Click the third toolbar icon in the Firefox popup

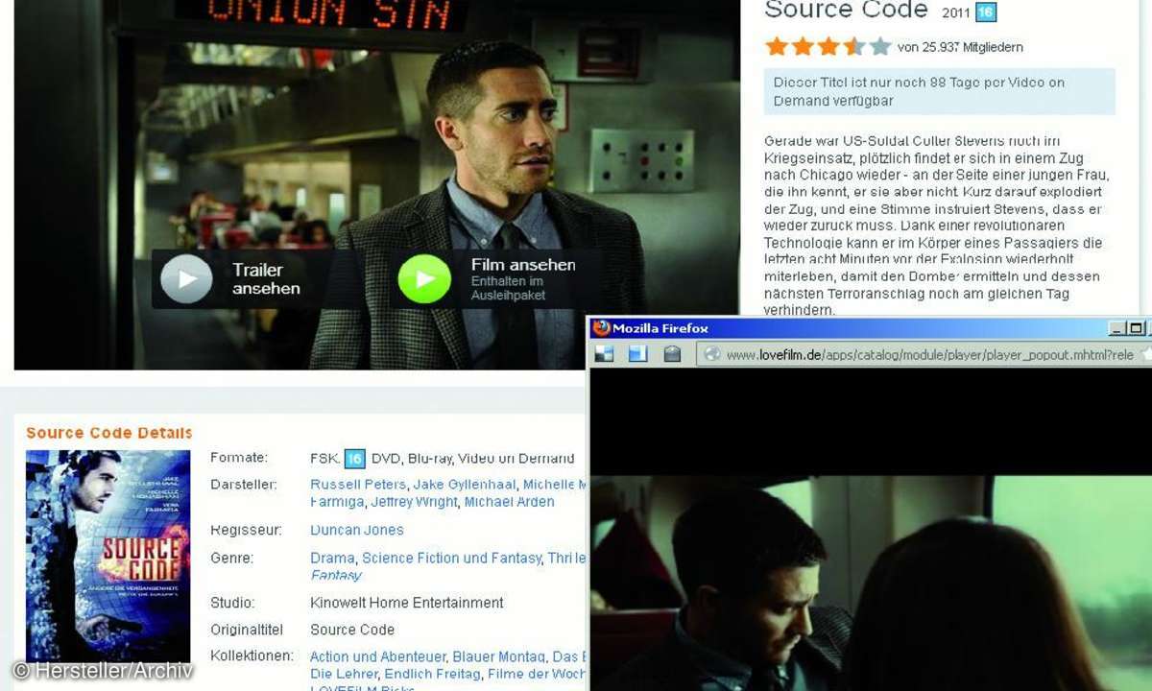pyautogui.click(x=672, y=354)
